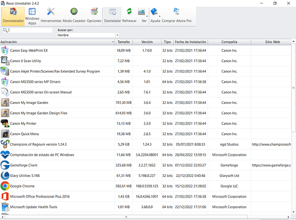The height and width of the screenshot is (220, 296).
Task: Select the Canon IJ Scan Utility icon
Action: pyautogui.click(x=5, y=61)
